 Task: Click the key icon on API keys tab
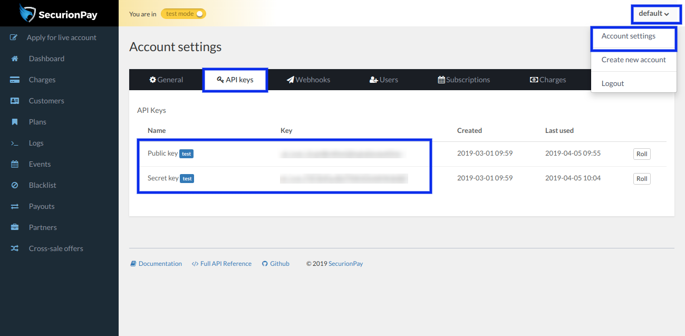[220, 80]
